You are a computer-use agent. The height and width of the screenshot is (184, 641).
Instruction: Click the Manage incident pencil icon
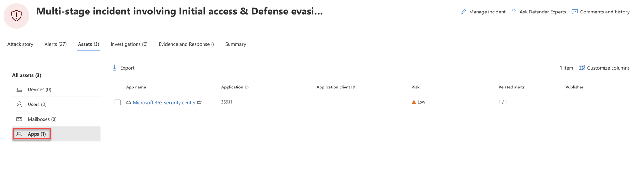[x=463, y=12]
